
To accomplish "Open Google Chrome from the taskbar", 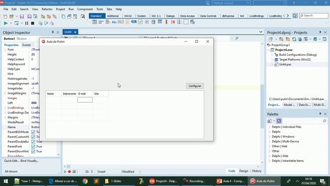I will point(85,181).
